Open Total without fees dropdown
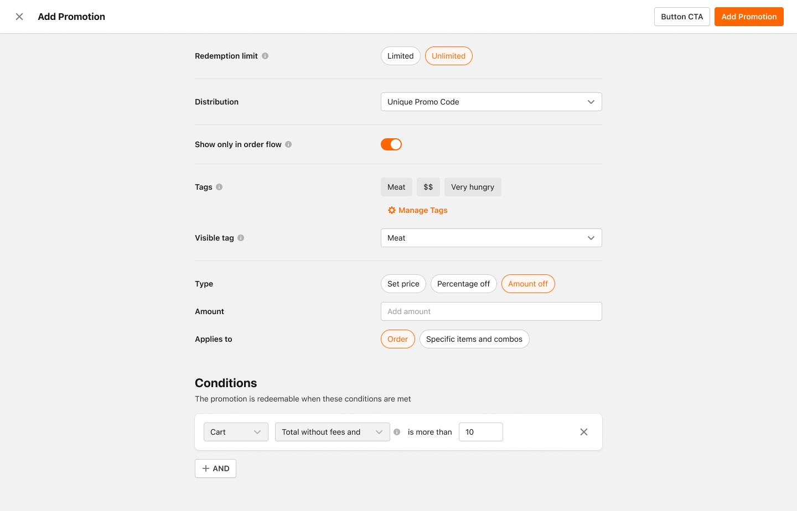 click(x=332, y=432)
